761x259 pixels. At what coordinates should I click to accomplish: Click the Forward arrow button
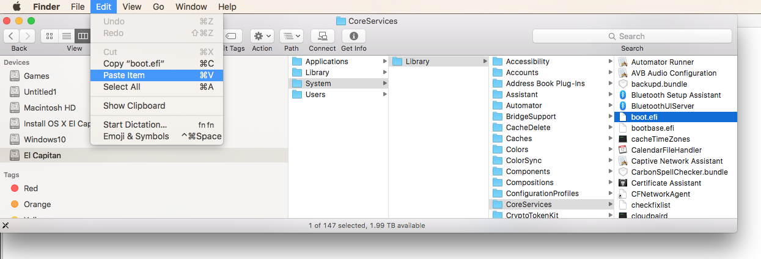pos(27,36)
